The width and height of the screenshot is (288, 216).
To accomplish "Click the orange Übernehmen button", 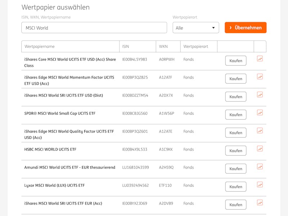I will coord(246,28).
